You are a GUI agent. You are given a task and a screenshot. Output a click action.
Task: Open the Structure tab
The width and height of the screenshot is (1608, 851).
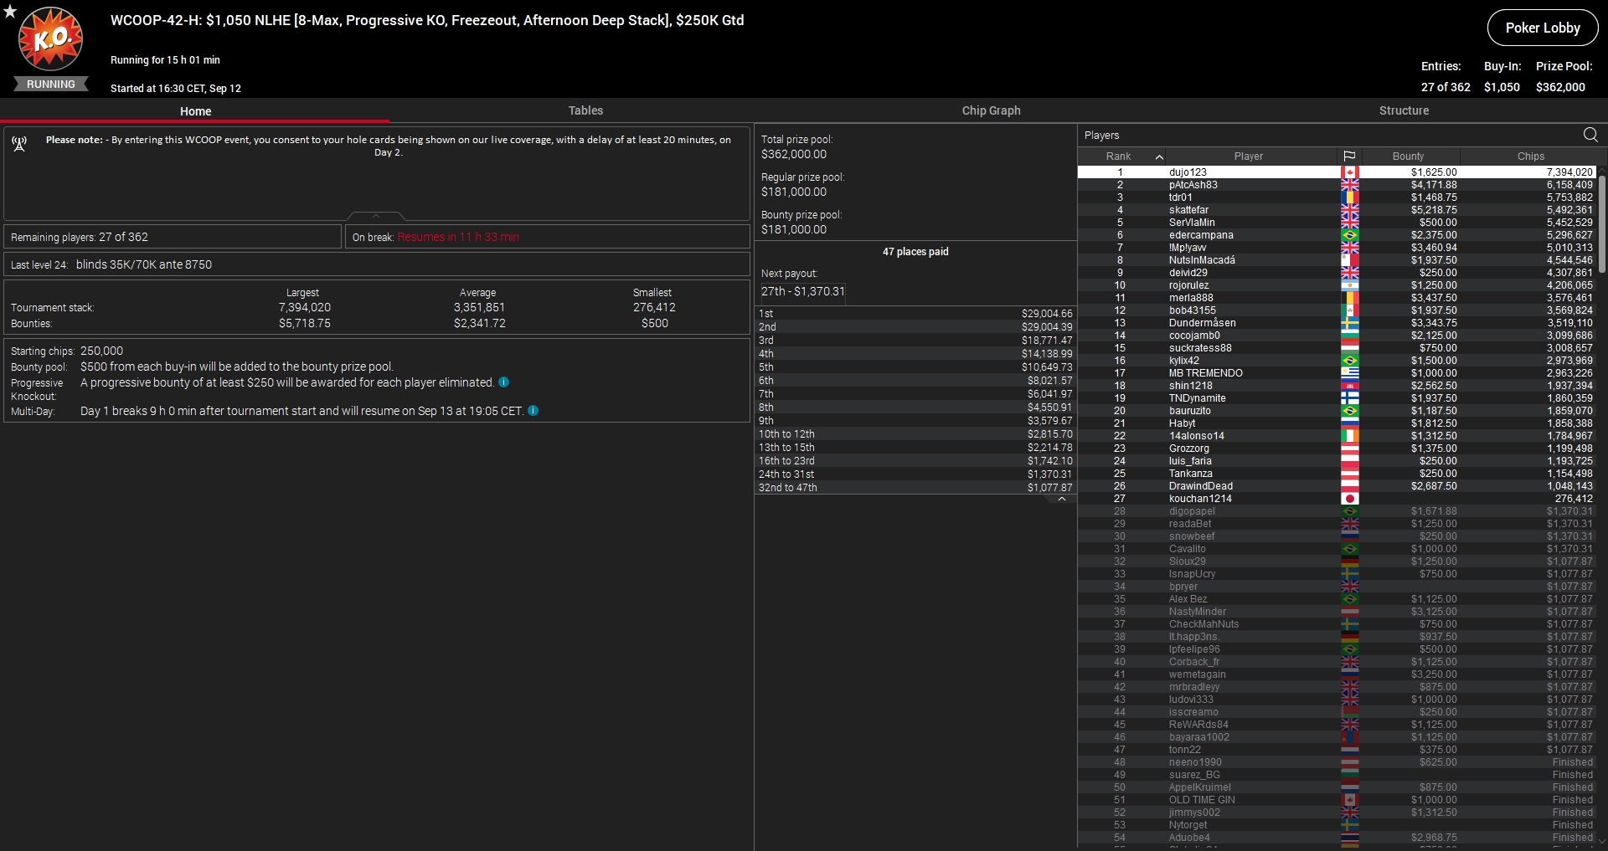(x=1404, y=110)
